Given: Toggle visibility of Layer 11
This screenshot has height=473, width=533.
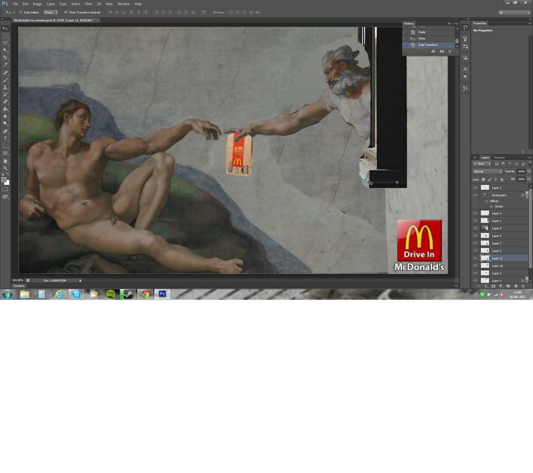Looking at the screenshot, I should click(x=475, y=258).
